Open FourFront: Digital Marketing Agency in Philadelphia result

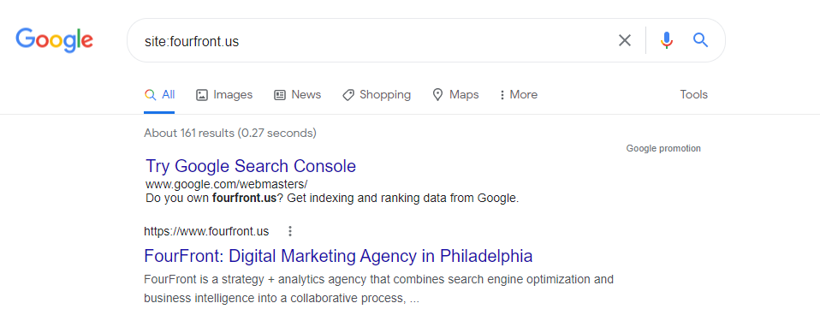[338, 256]
